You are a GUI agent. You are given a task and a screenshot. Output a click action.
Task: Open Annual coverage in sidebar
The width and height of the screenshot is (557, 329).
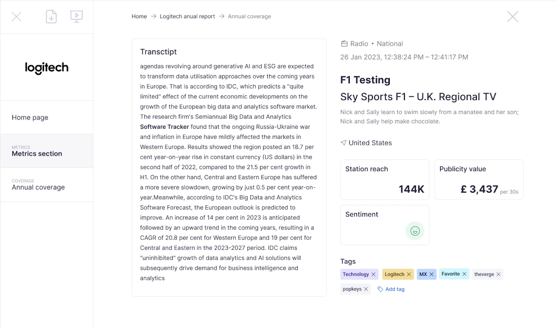click(47, 185)
